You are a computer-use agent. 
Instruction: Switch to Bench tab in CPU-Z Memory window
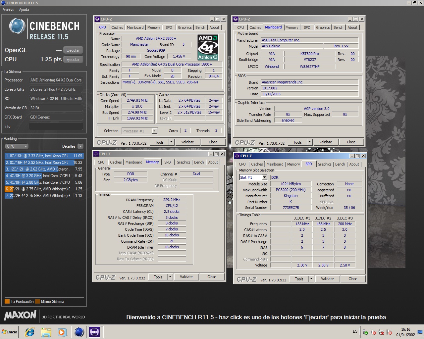tap(199, 162)
